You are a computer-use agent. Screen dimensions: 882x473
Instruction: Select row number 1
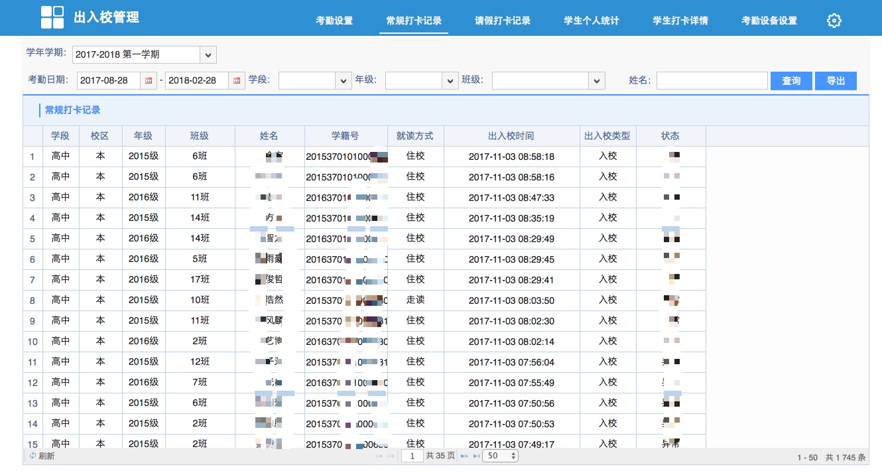pyautogui.click(x=32, y=157)
